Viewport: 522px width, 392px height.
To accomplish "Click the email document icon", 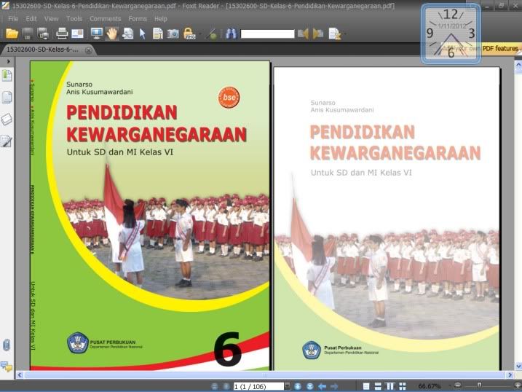I will [77, 34].
